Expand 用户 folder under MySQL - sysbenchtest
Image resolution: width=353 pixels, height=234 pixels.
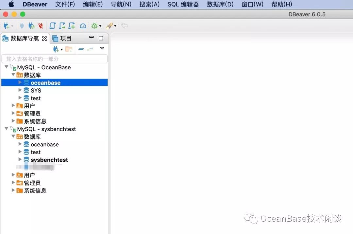pos(13,175)
